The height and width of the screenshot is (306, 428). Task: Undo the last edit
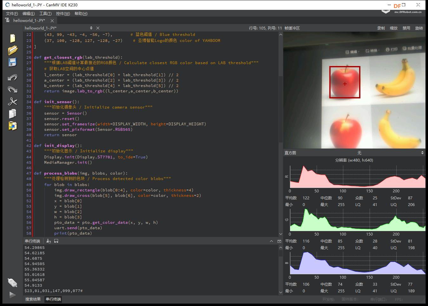click(x=12, y=77)
